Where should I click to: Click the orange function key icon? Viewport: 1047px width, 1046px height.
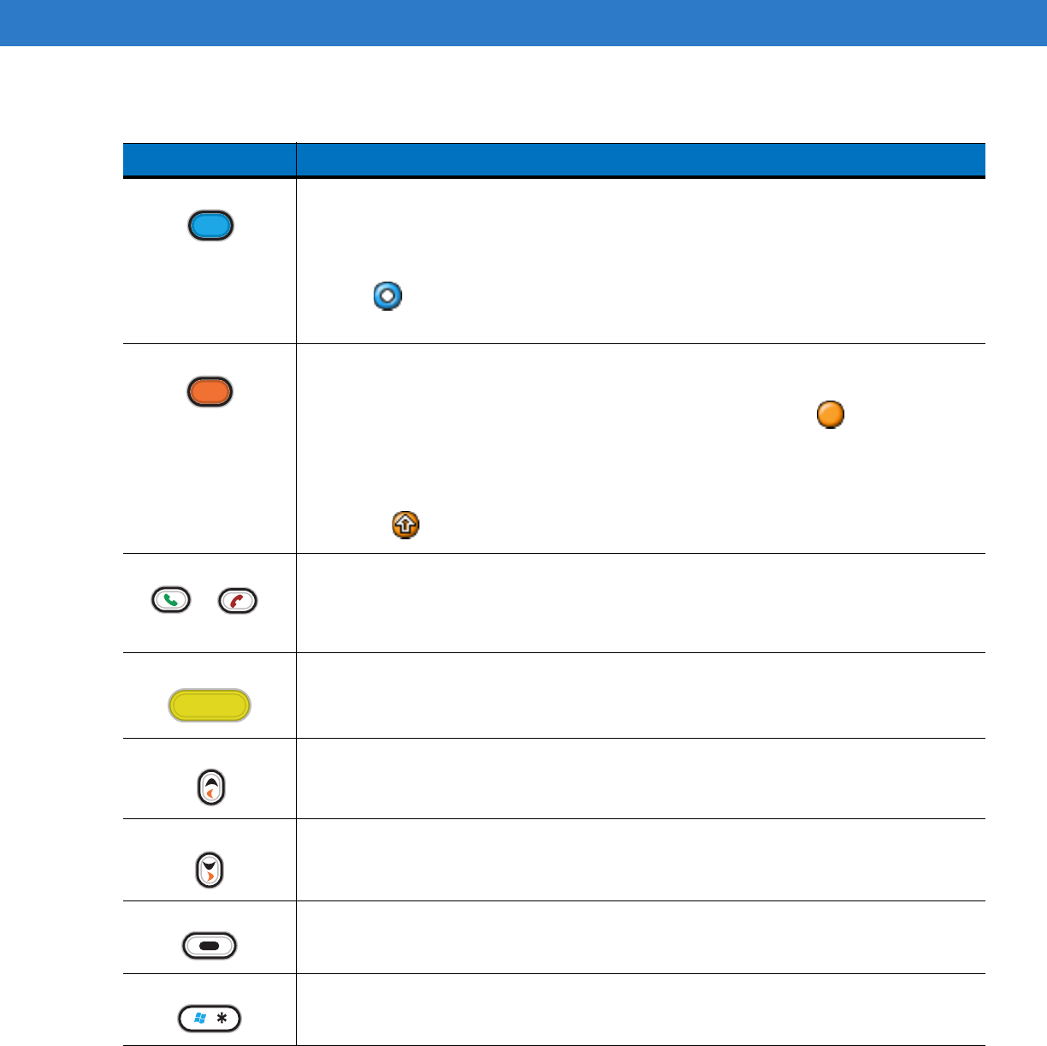click(210, 391)
